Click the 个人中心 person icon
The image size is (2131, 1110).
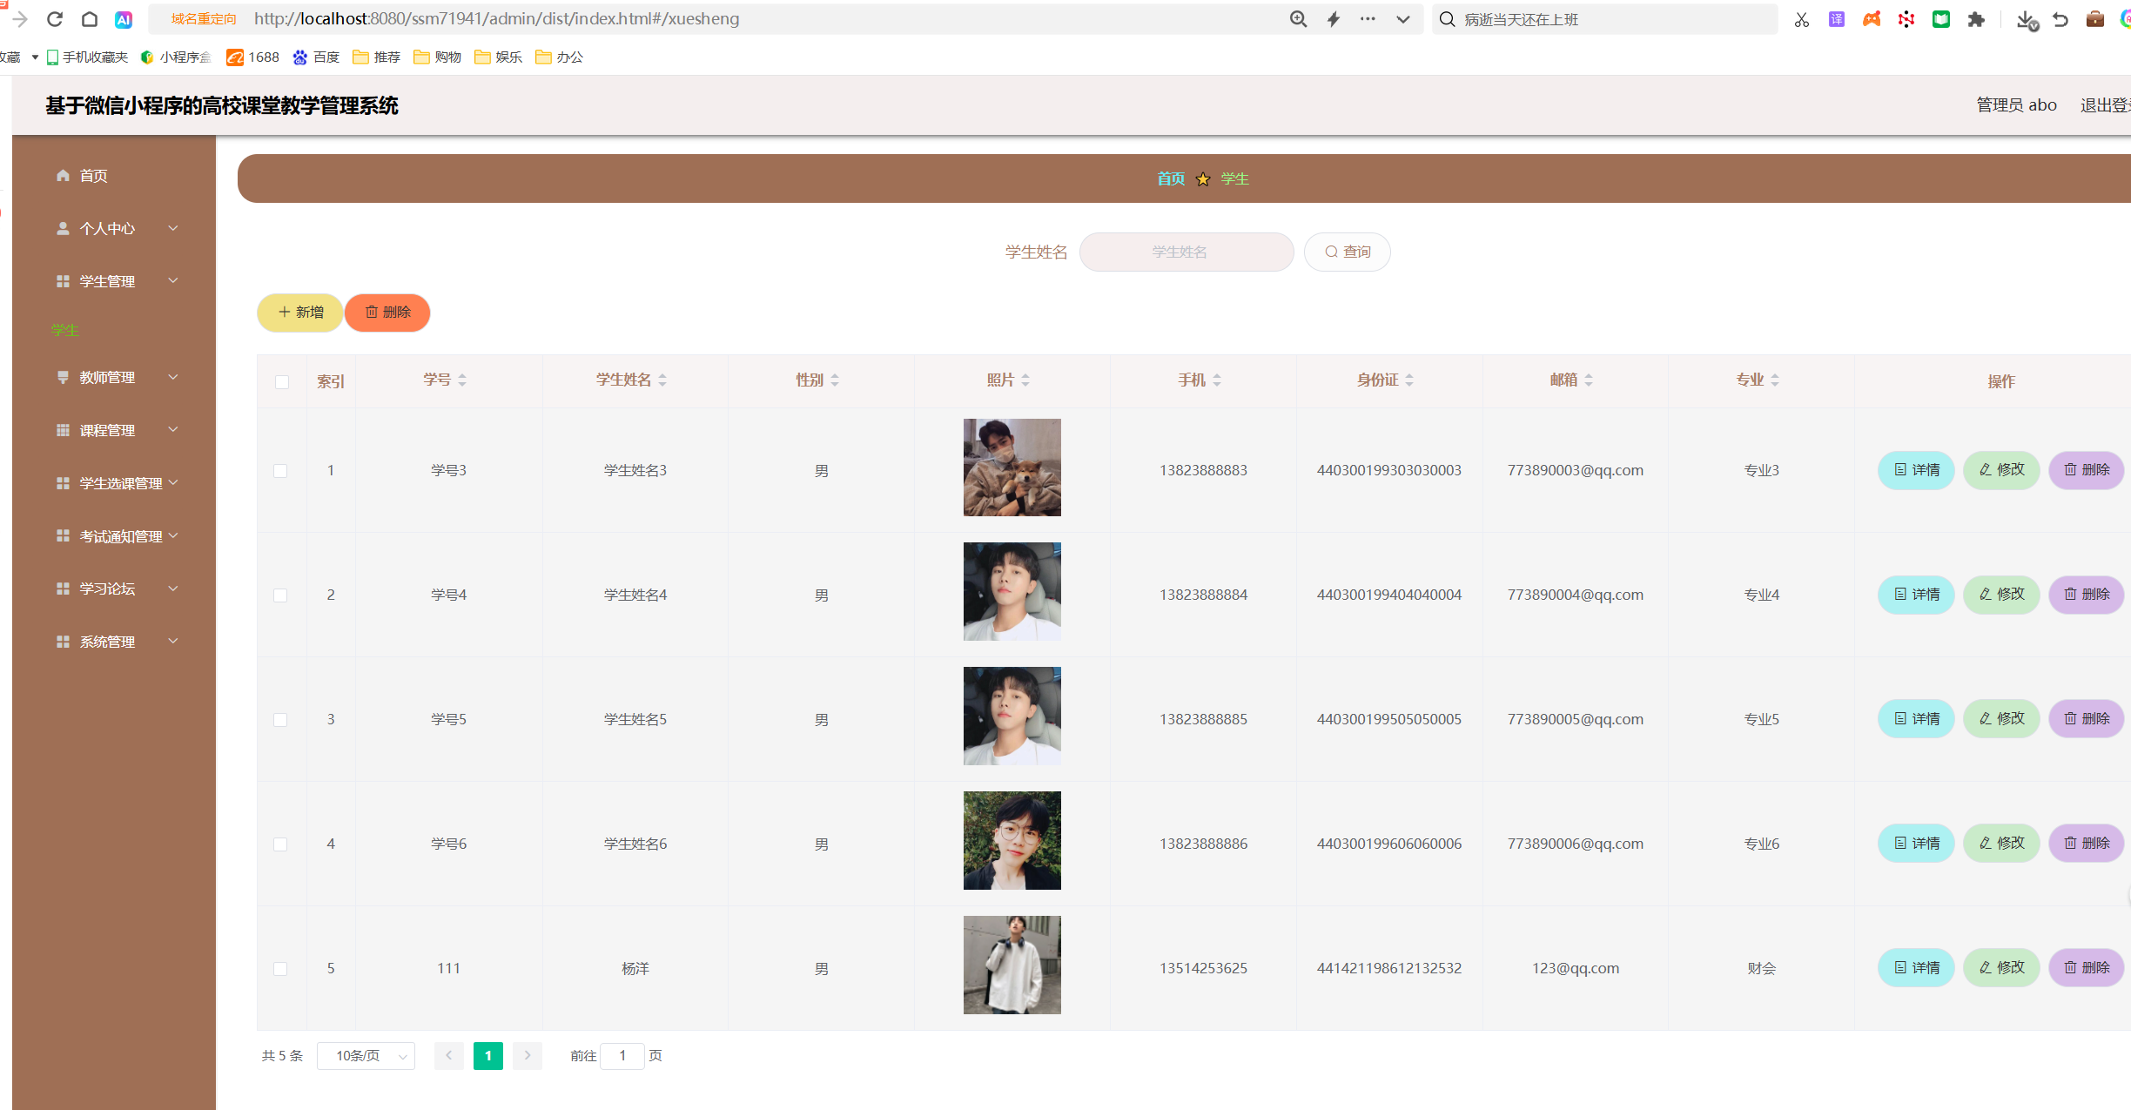point(63,228)
